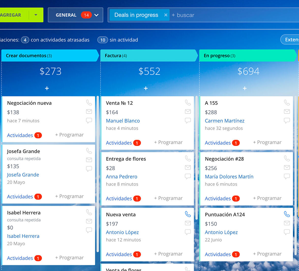Viewport: 299px width, 271px height.
Task: Expand the GENERAL pipeline dropdown
Action: (96, 15)
